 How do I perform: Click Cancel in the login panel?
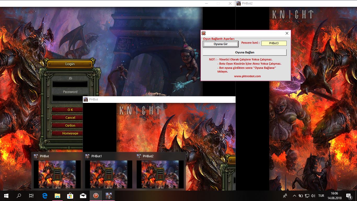coord(67,118)
